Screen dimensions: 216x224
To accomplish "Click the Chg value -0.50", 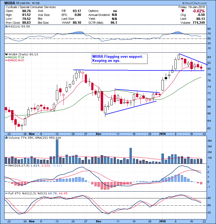I will 201,15.
